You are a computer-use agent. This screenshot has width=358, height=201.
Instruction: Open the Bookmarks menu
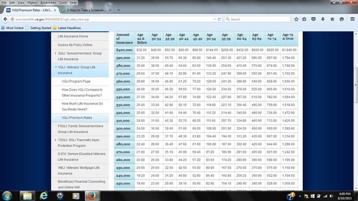coord(48,3)
